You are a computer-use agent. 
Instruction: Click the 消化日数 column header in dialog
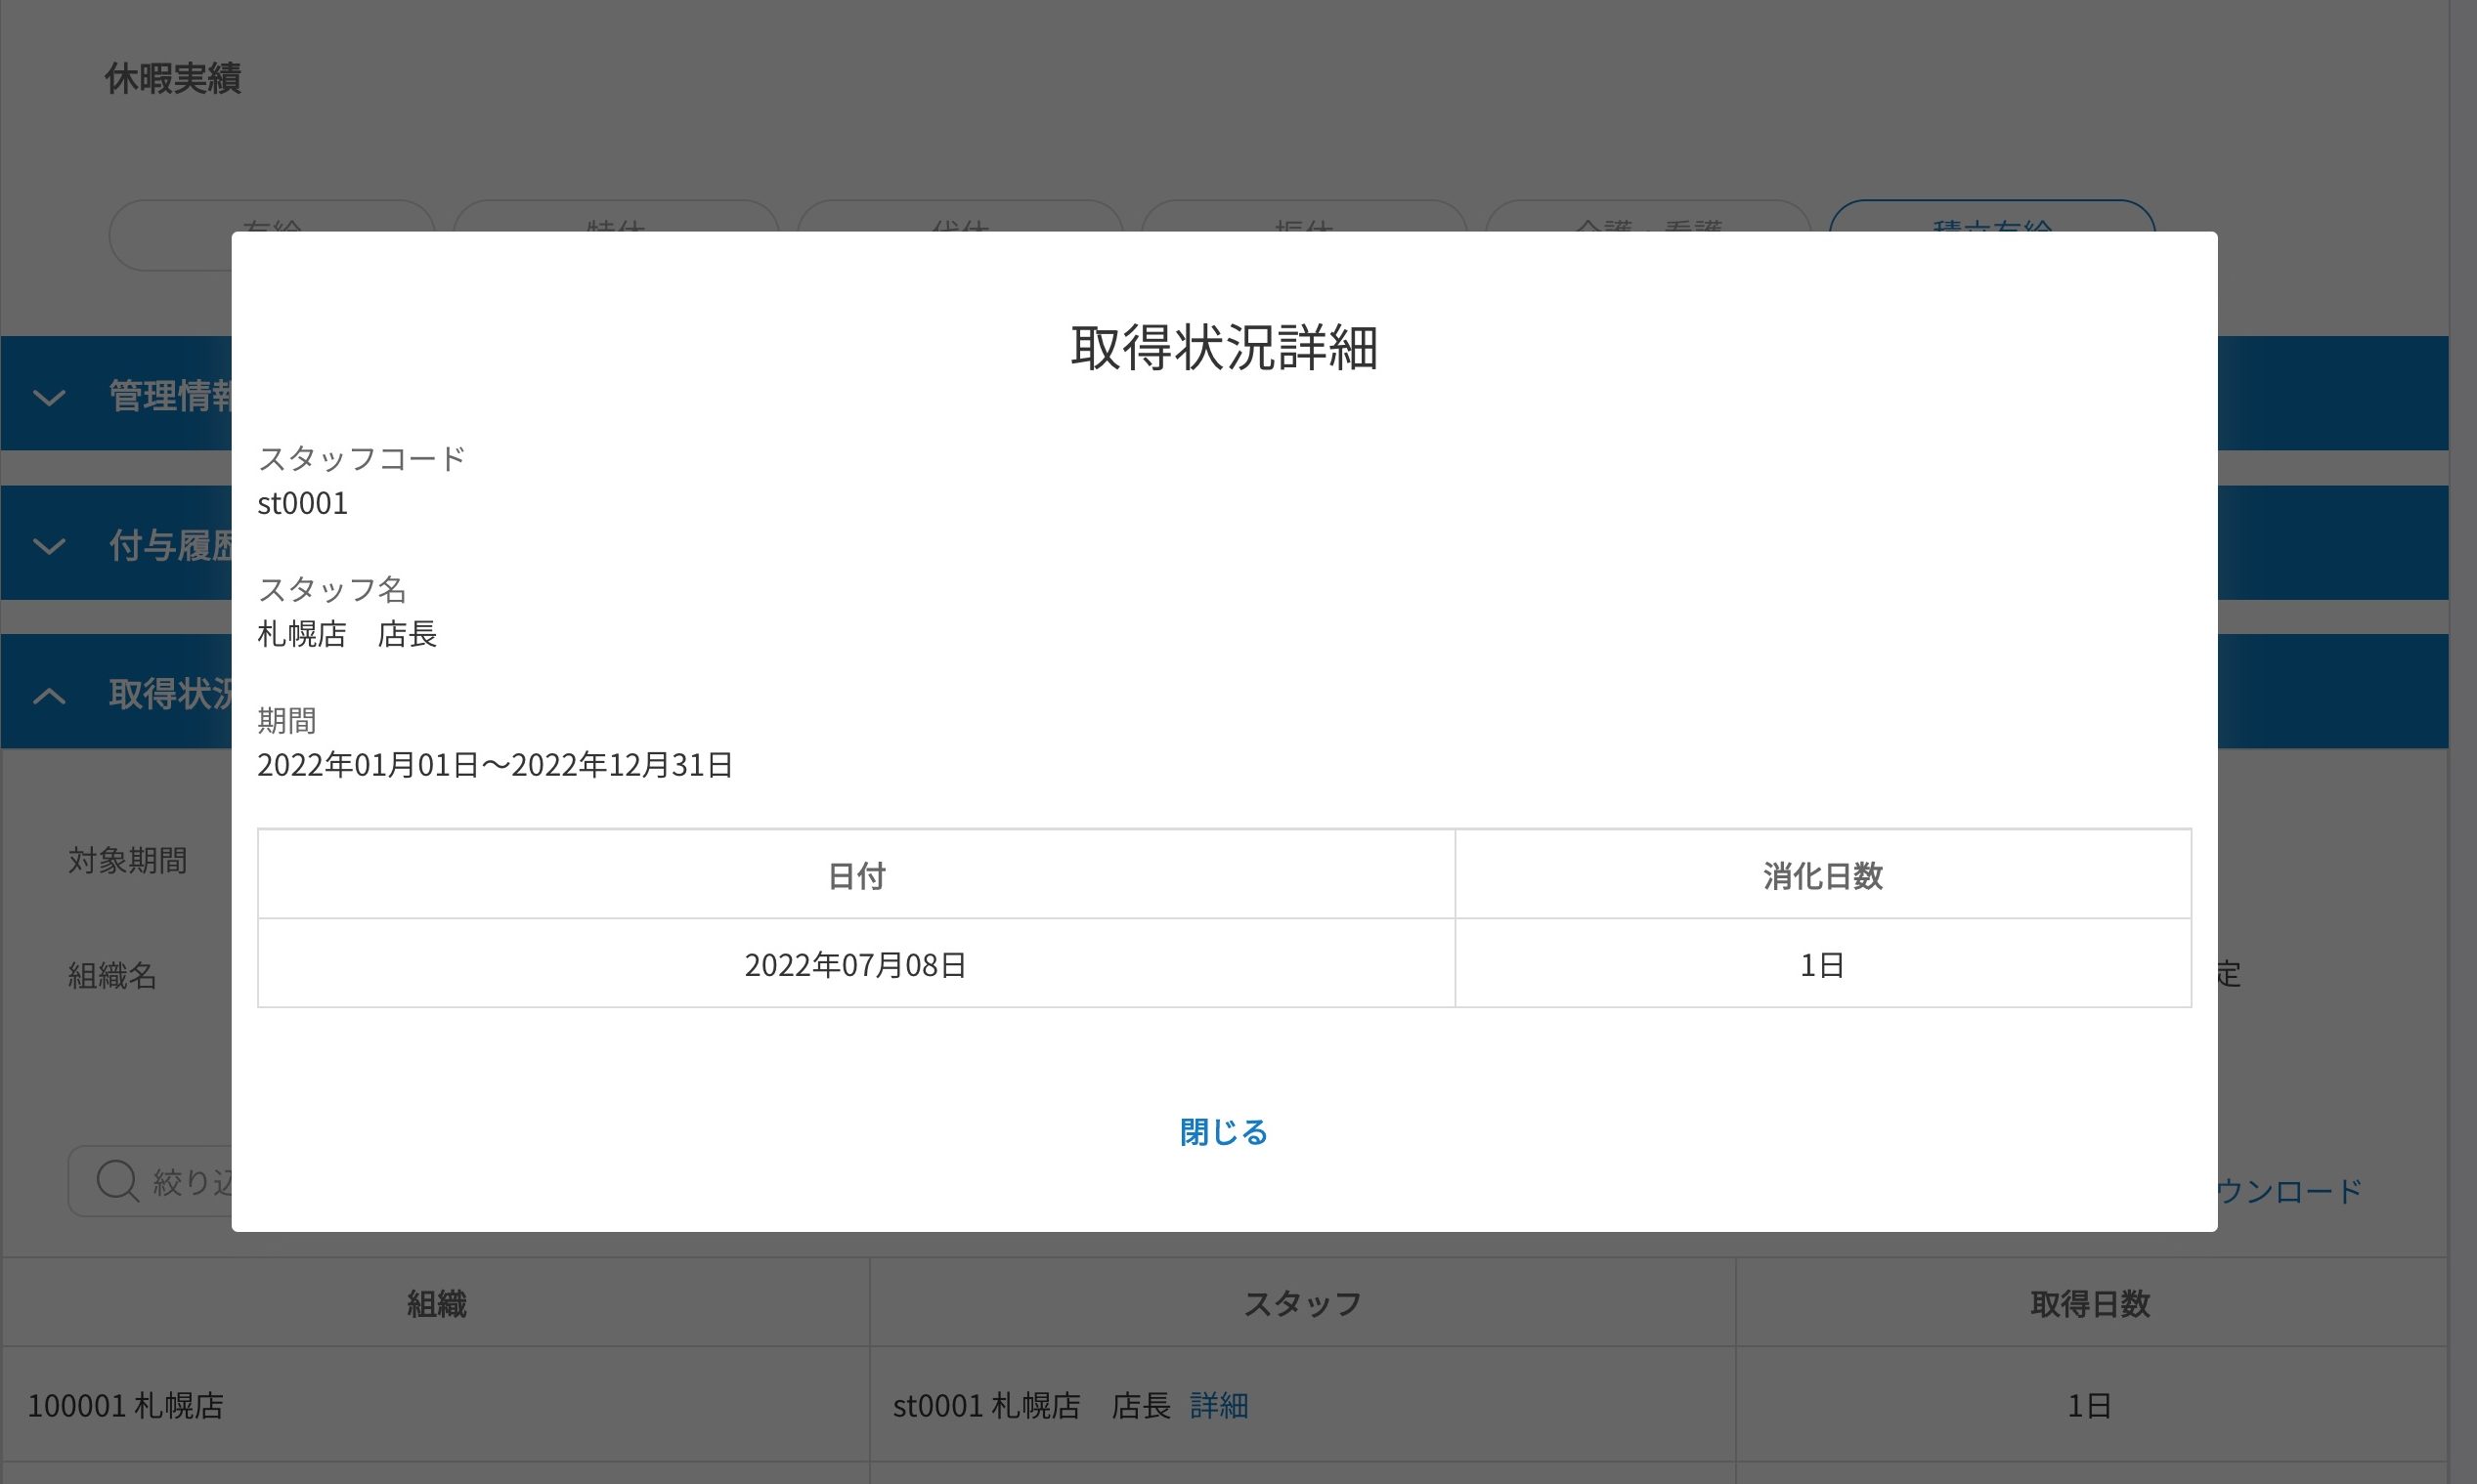[1822, 876]
